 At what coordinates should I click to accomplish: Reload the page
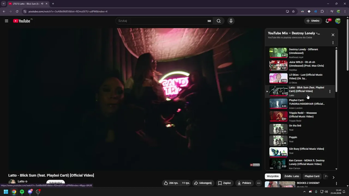(17, 11)
